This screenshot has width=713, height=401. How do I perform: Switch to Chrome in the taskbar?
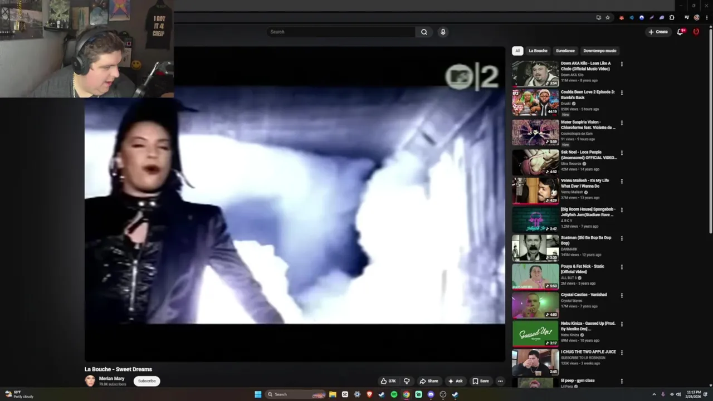406,394
